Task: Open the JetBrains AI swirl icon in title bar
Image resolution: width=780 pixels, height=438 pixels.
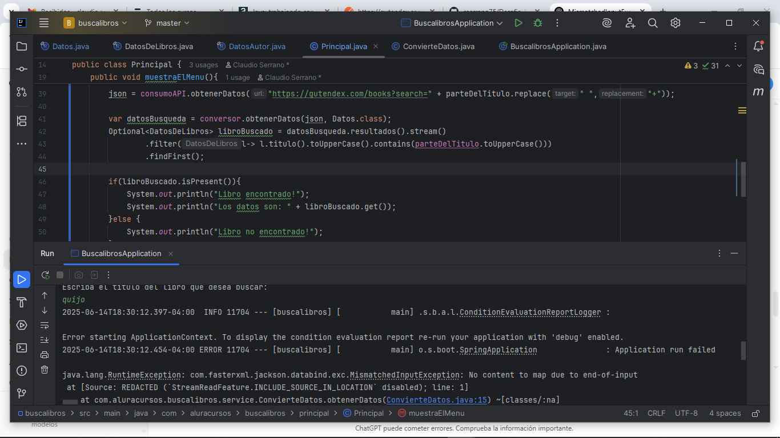Action: point(607,23)
